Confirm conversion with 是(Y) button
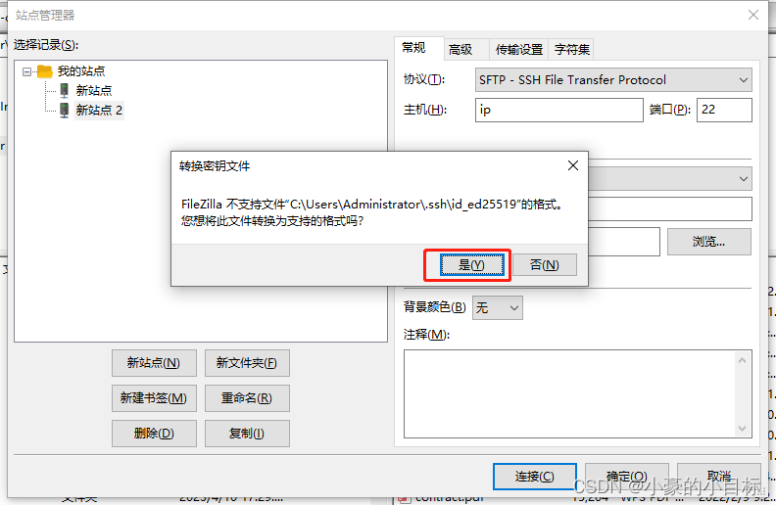Screen dimensions: 776x505 click(x=471, y=265)
